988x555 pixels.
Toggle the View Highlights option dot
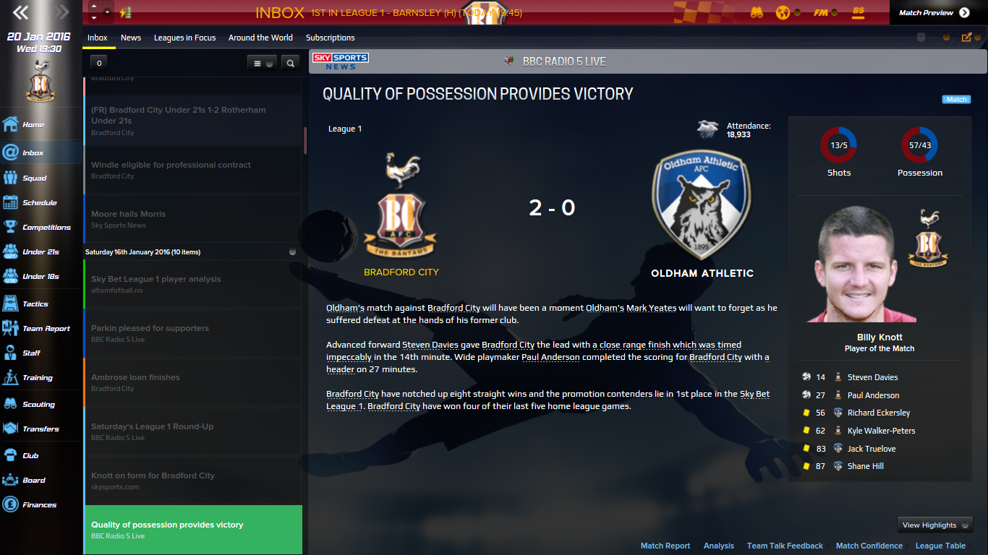click(x=964, y=525)
